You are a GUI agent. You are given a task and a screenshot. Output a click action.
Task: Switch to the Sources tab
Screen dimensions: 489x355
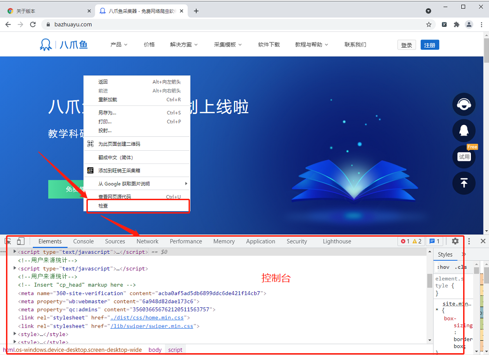[x=115, y=241]
